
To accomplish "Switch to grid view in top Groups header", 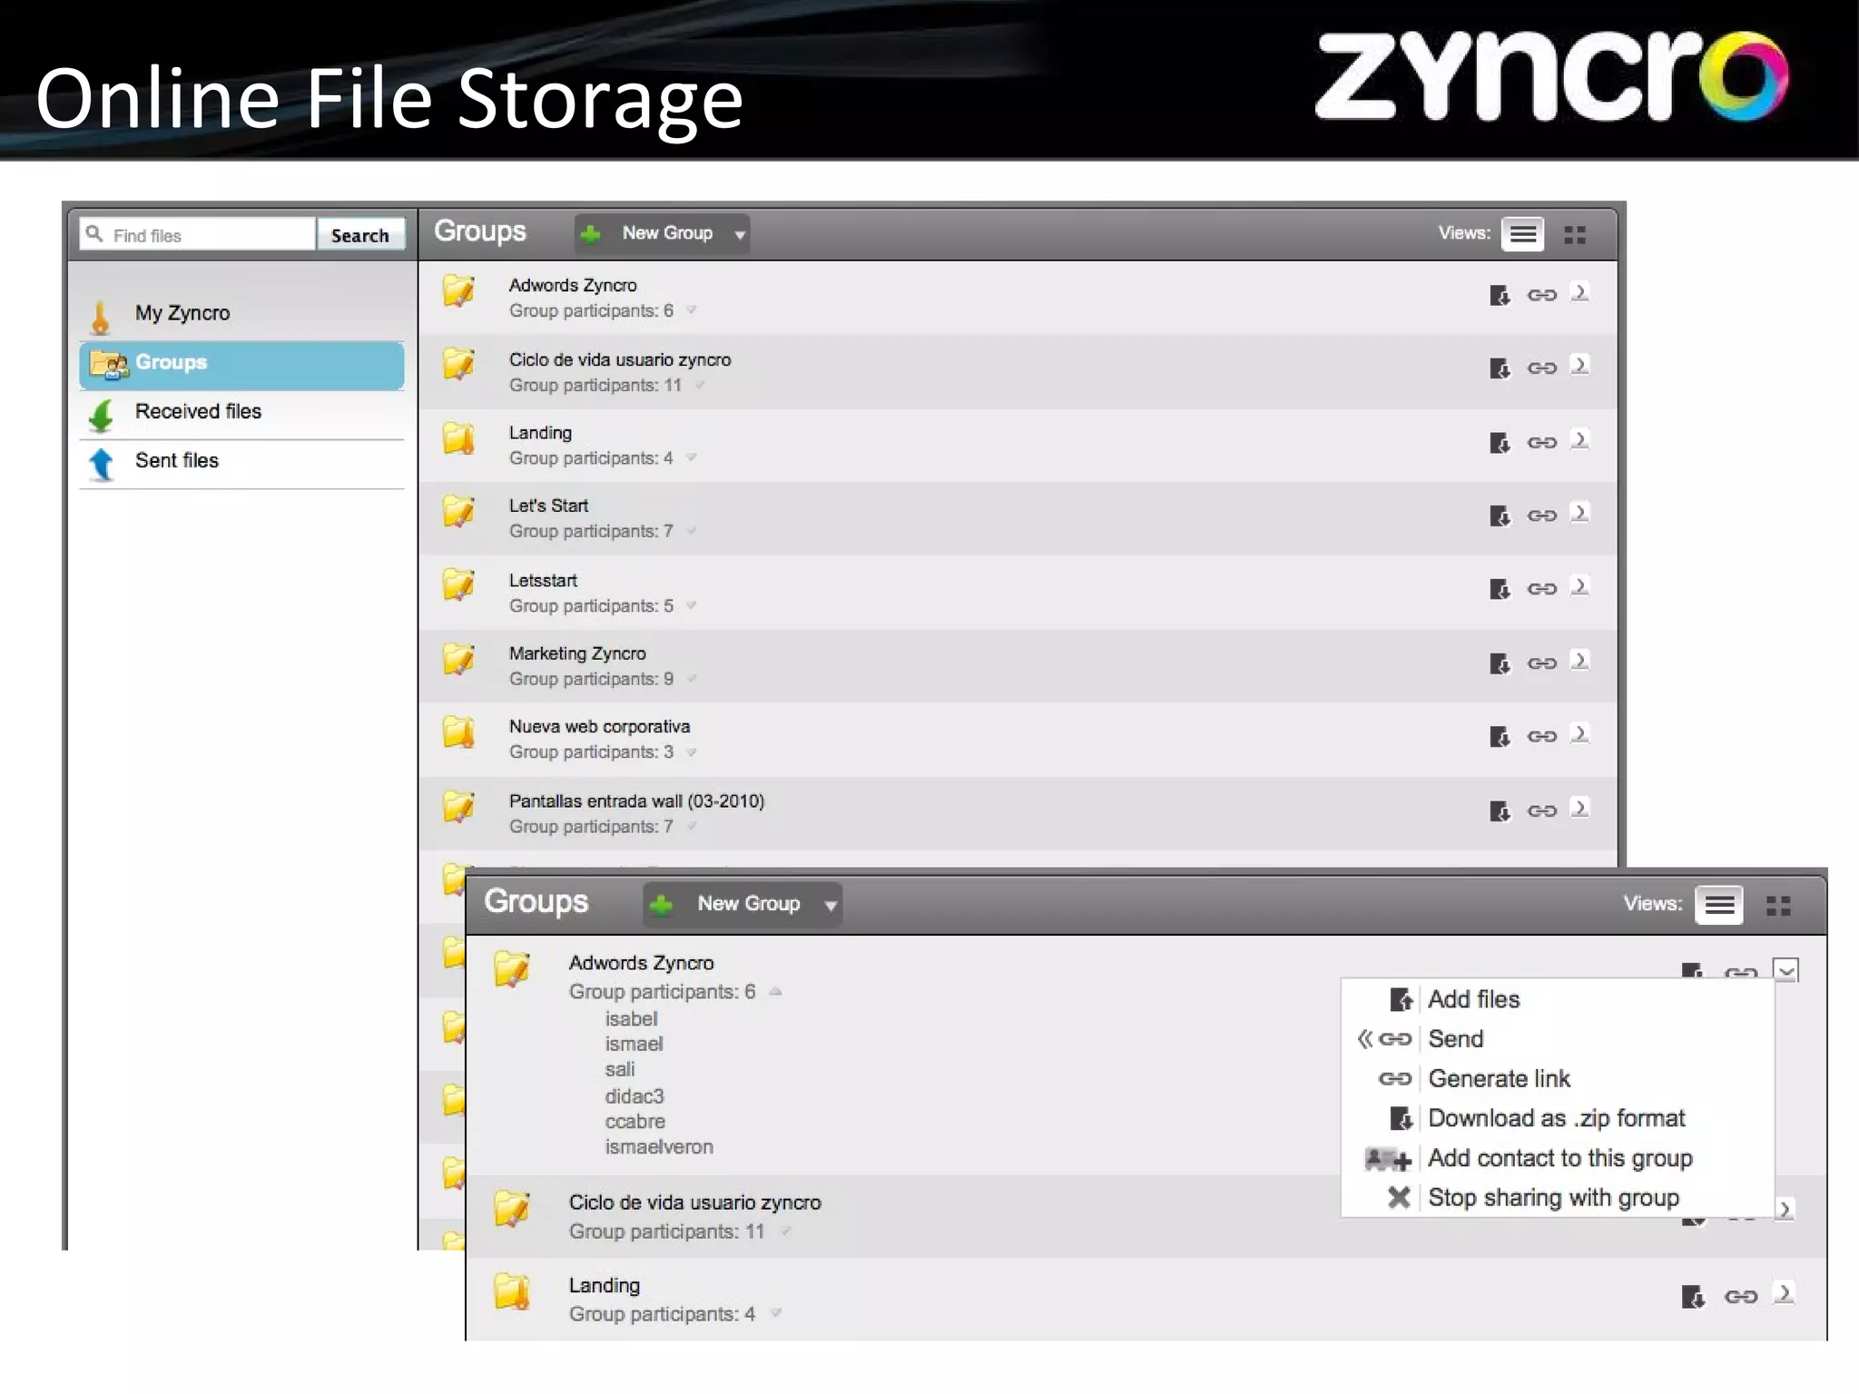I will click(x=1575, y=235).
